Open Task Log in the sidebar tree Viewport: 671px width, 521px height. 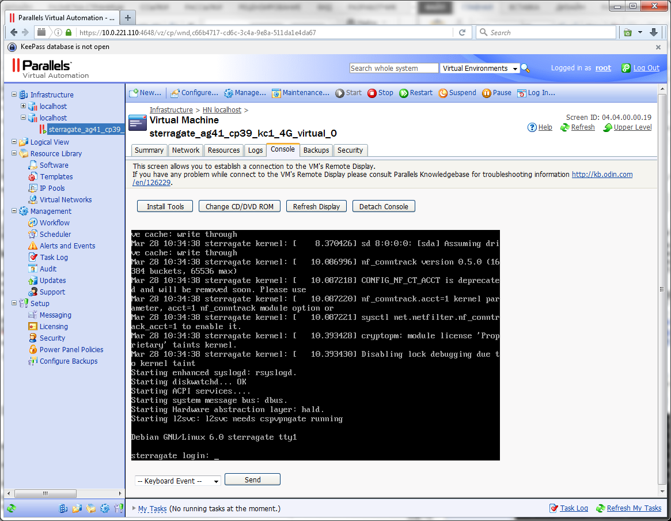54,258
